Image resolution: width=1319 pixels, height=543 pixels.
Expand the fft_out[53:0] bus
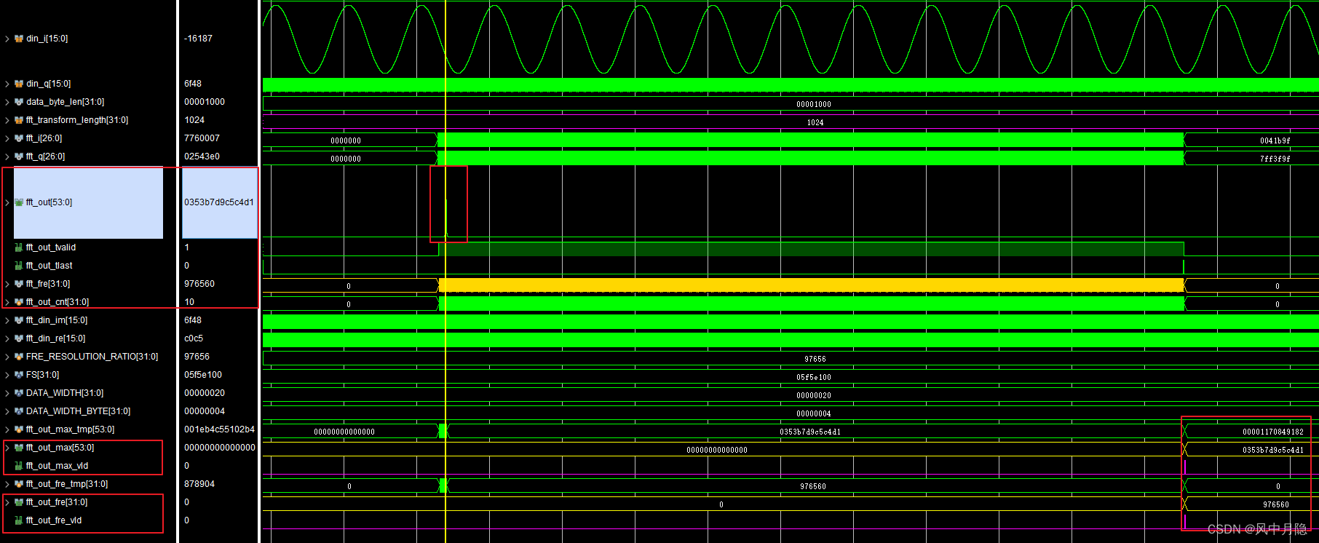[7, 202]
